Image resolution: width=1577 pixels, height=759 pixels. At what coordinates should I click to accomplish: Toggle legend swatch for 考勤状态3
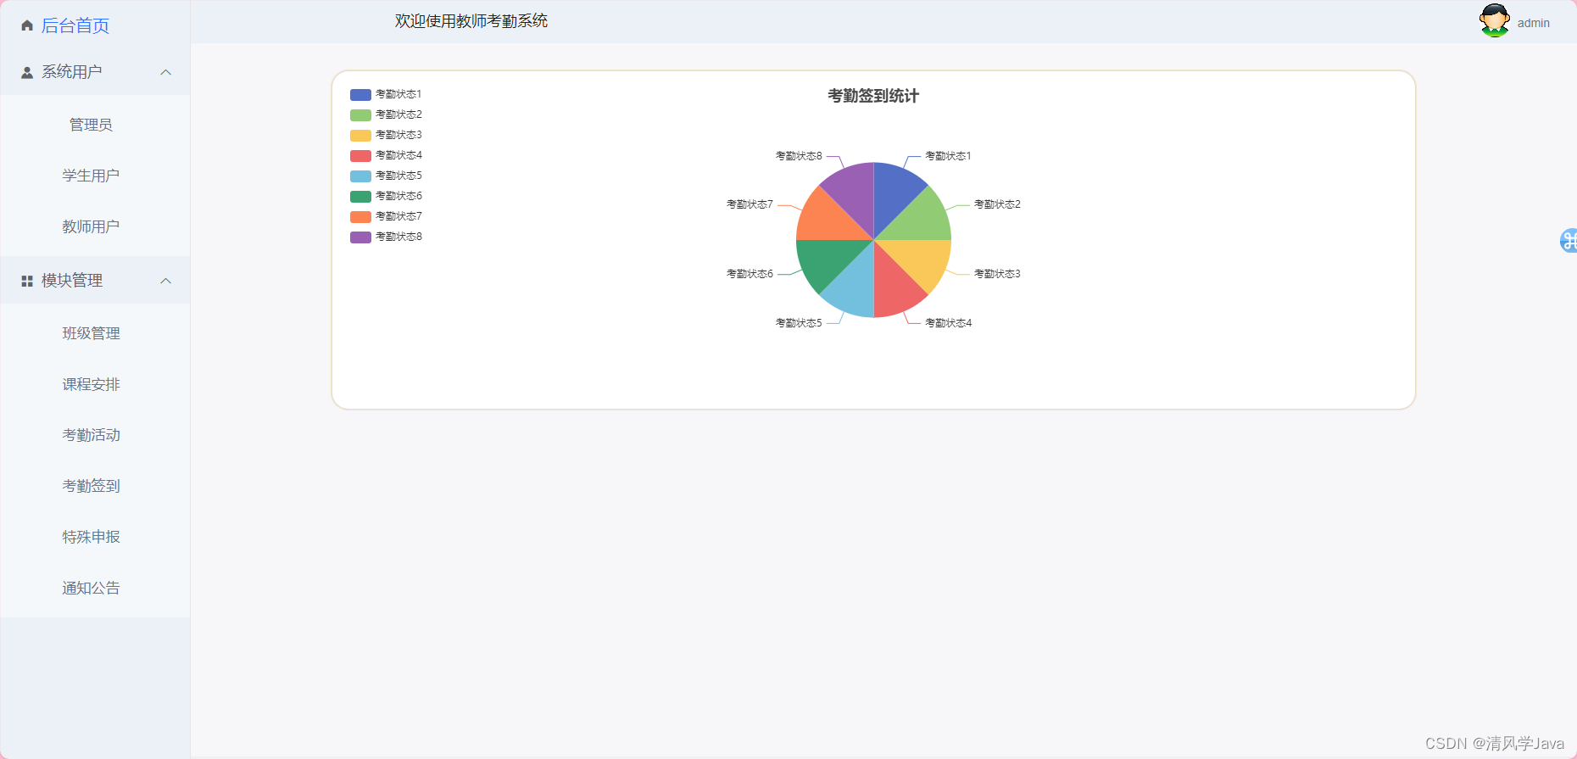click(360, 135)
